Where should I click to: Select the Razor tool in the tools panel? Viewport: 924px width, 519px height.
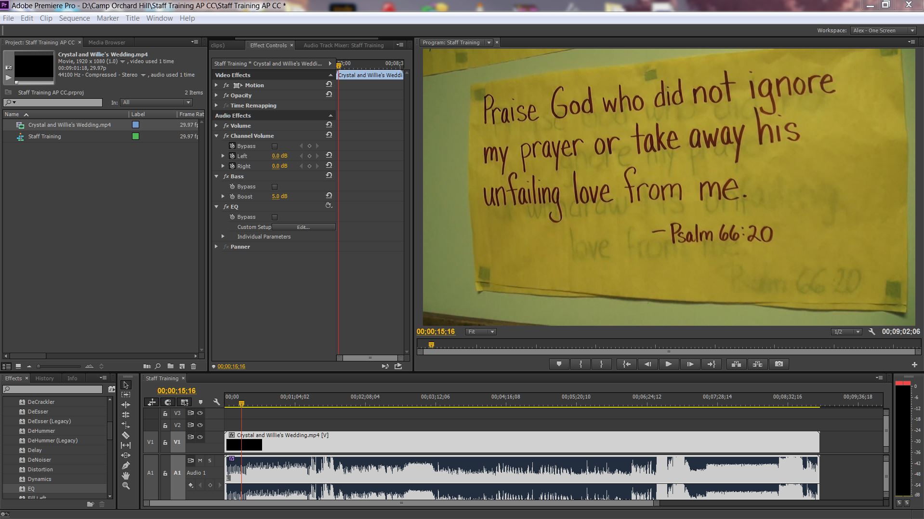[x=126, y=435]
